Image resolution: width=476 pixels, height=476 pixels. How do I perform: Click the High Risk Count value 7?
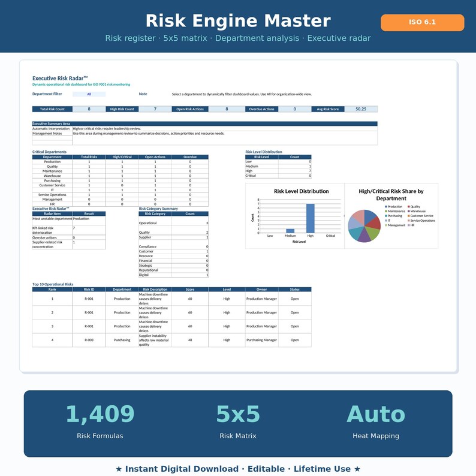coord(155,109)
